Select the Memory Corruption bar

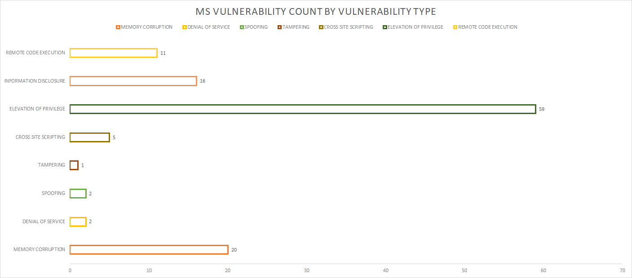(x=149, y=249)
